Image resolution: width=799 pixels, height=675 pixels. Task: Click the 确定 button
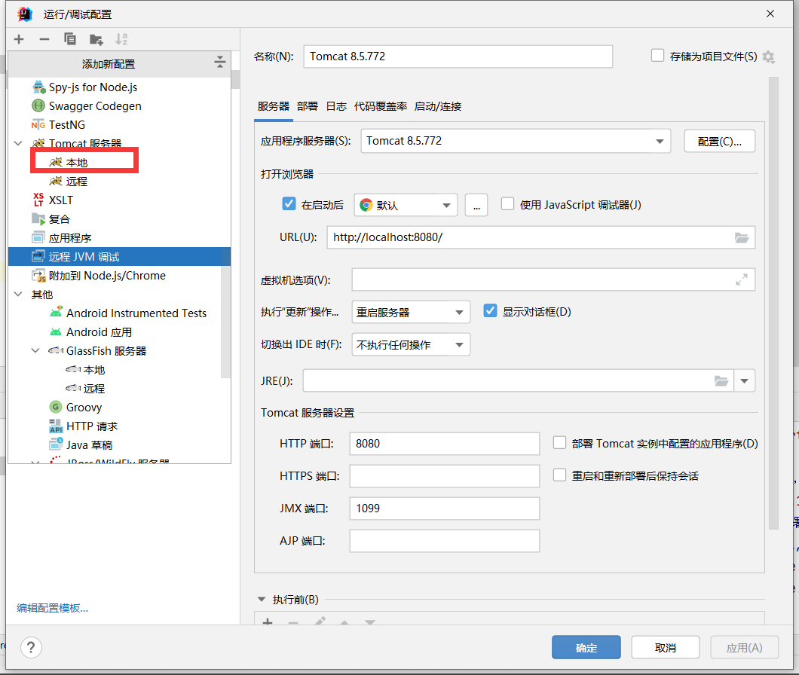[x=586, y=647]
